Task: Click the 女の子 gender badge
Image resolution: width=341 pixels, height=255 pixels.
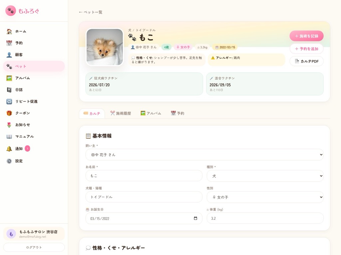Action: tap(183, 47)
